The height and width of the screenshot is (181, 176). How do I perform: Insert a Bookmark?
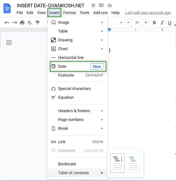click(78, 164)
